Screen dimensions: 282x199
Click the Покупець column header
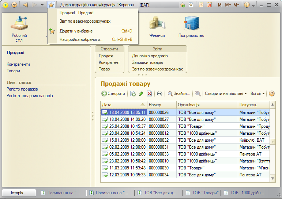[x=254, y=105]
